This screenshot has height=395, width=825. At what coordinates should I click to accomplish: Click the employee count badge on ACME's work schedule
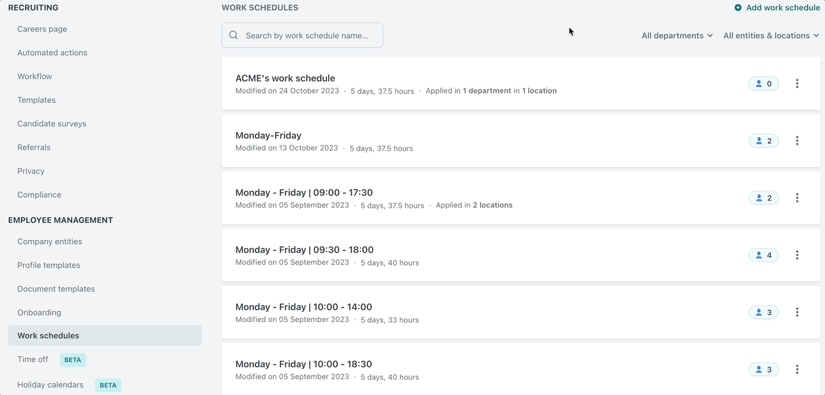[763, 83]
